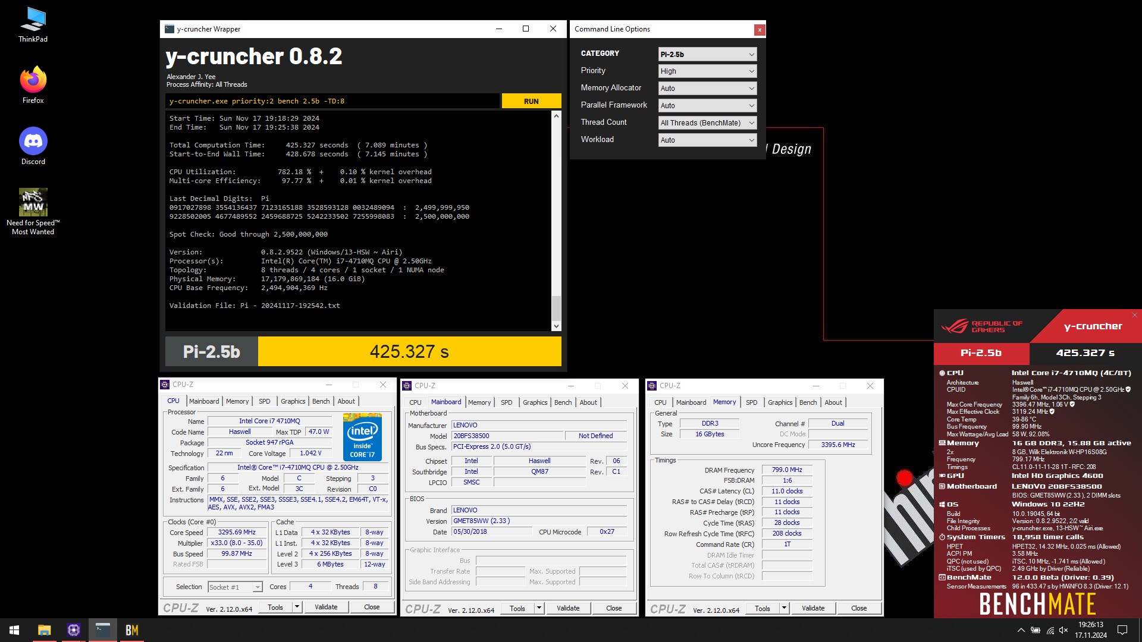The height and width of the screenshot is (642, 1142).
Task: Open Graphics tab in Mainboard CPU-Z window
Action: (x=535, y=402)
